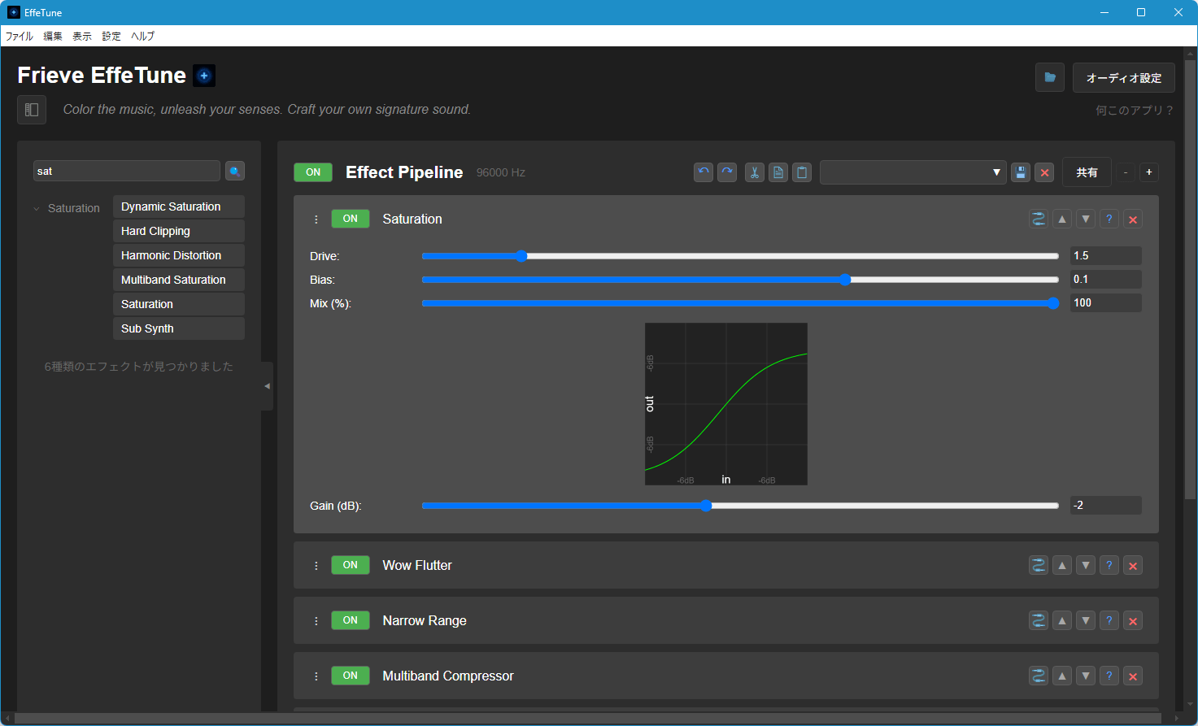Collapse the Saturation category tree
Screen dimensions: 1198x726
[37, 209]
